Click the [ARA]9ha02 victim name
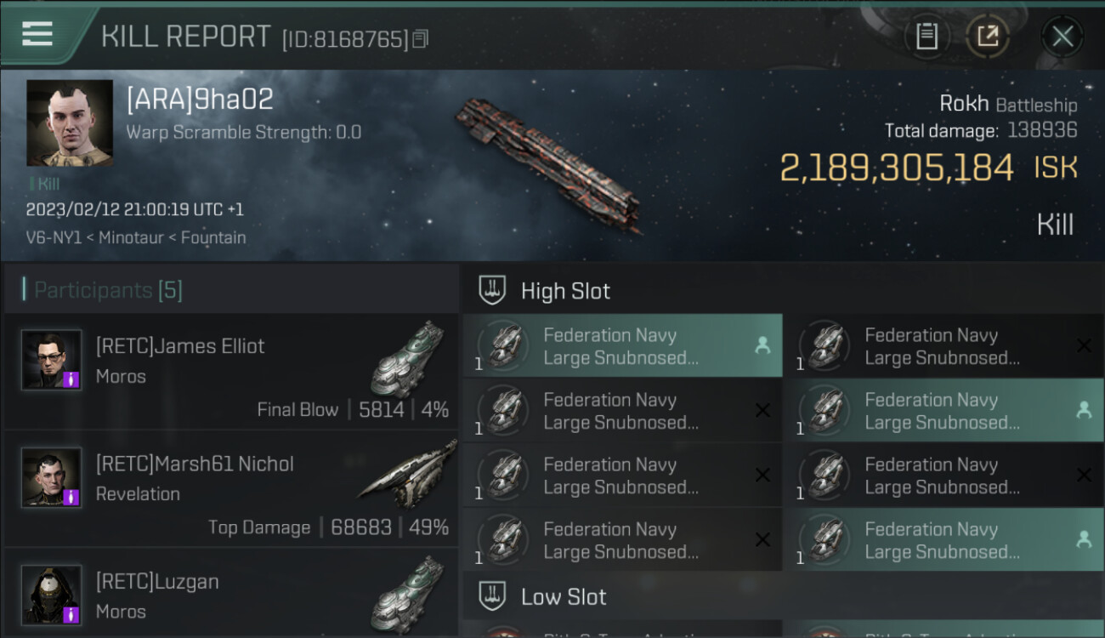The width and height of the screenshot is (1105, 638). [x=200, y=100]
